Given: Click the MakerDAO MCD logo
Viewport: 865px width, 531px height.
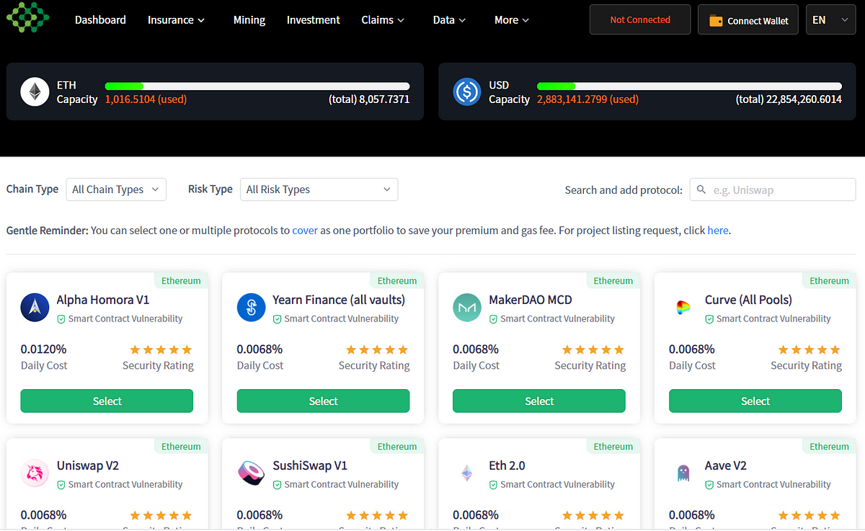Looking at the screenshot, I should pyautogui.click(x=467, y=308).
